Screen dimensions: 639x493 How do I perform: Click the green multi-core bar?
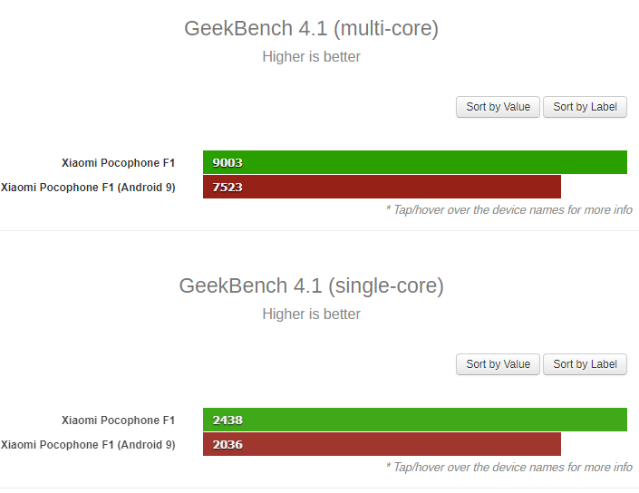click(x=415, y=162)
